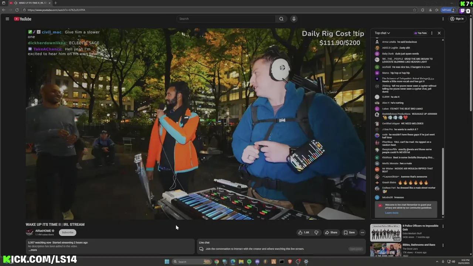
Task: Expand the Top chat dropdown
Action: click(x=382, y=33)
